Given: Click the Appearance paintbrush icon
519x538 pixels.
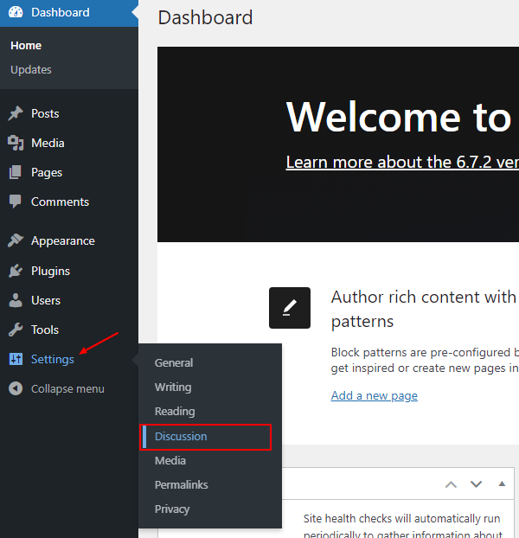Looking at the screenshot, I should (16, 240).
